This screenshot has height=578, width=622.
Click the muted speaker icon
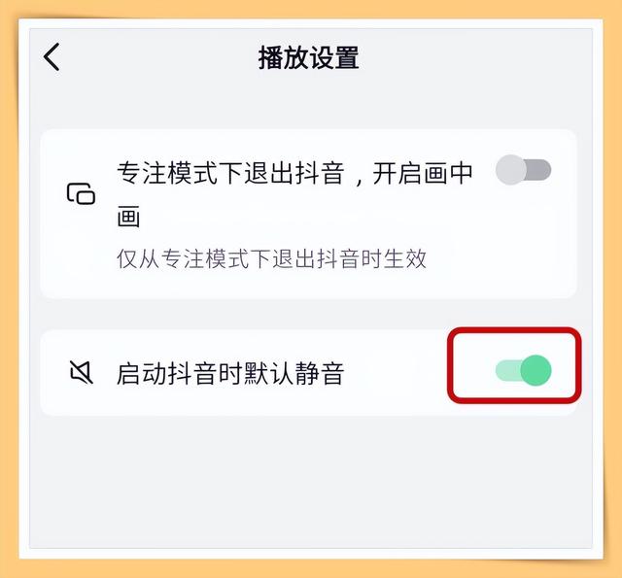[x=82, y=372]
